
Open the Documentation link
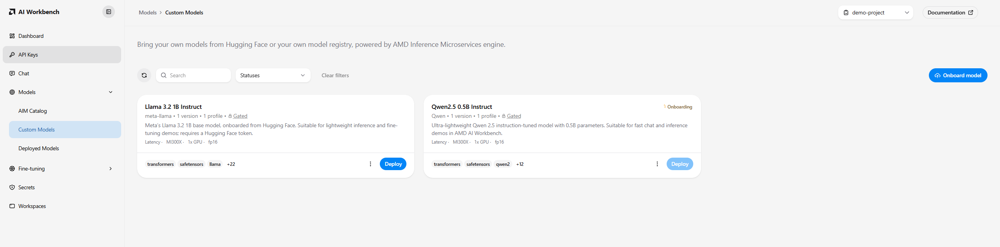tap(950, 12)
